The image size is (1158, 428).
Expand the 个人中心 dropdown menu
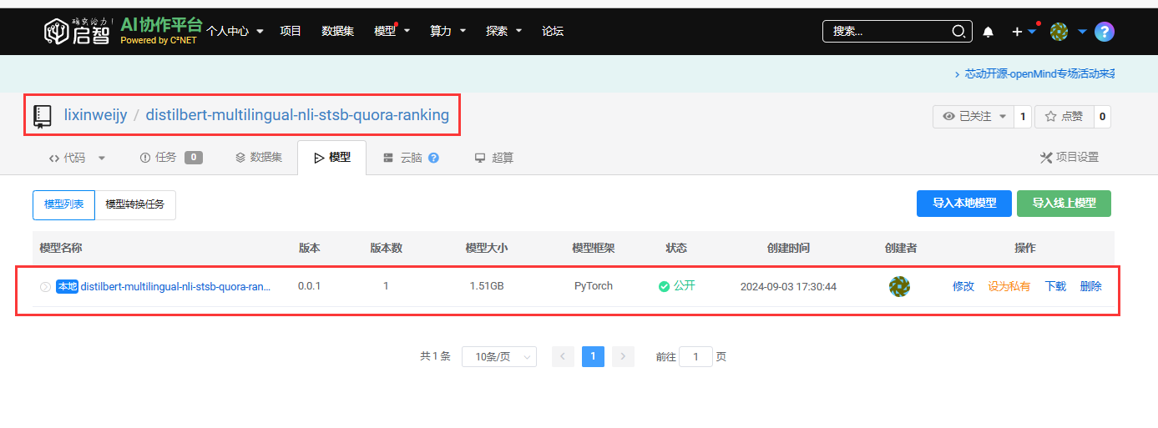coord(235,31)
